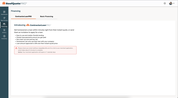The width and height of the screenshot is (178, 98).
Task: Click the warning triangle alert icon
Action: click(16, 48)
